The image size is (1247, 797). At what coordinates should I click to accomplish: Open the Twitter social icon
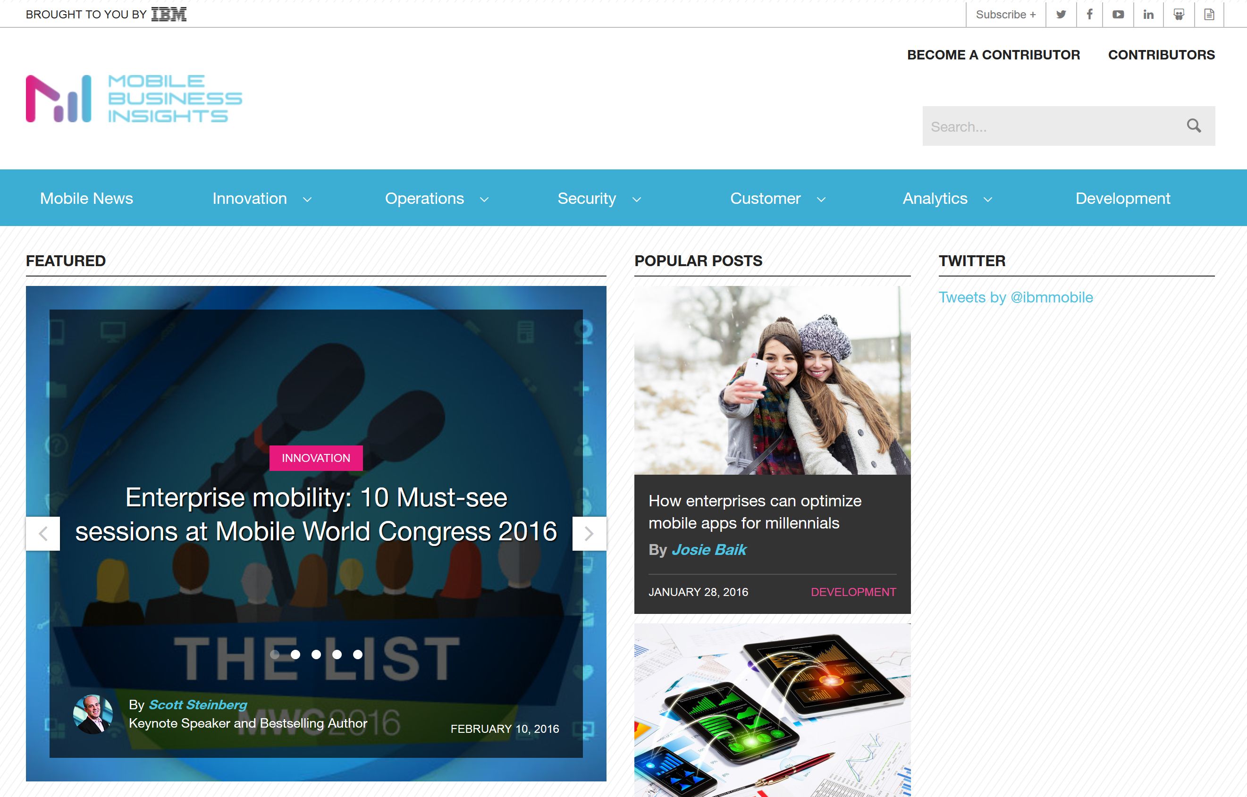tap(1061, 15)
